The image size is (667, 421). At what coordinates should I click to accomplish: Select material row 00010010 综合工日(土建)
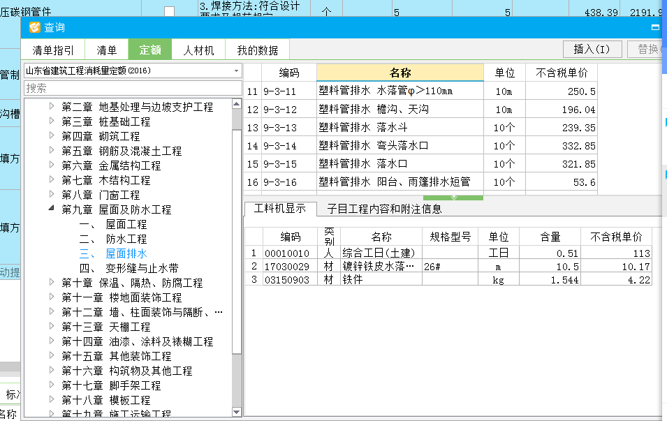pyautogui.click(x=448, y=253)
